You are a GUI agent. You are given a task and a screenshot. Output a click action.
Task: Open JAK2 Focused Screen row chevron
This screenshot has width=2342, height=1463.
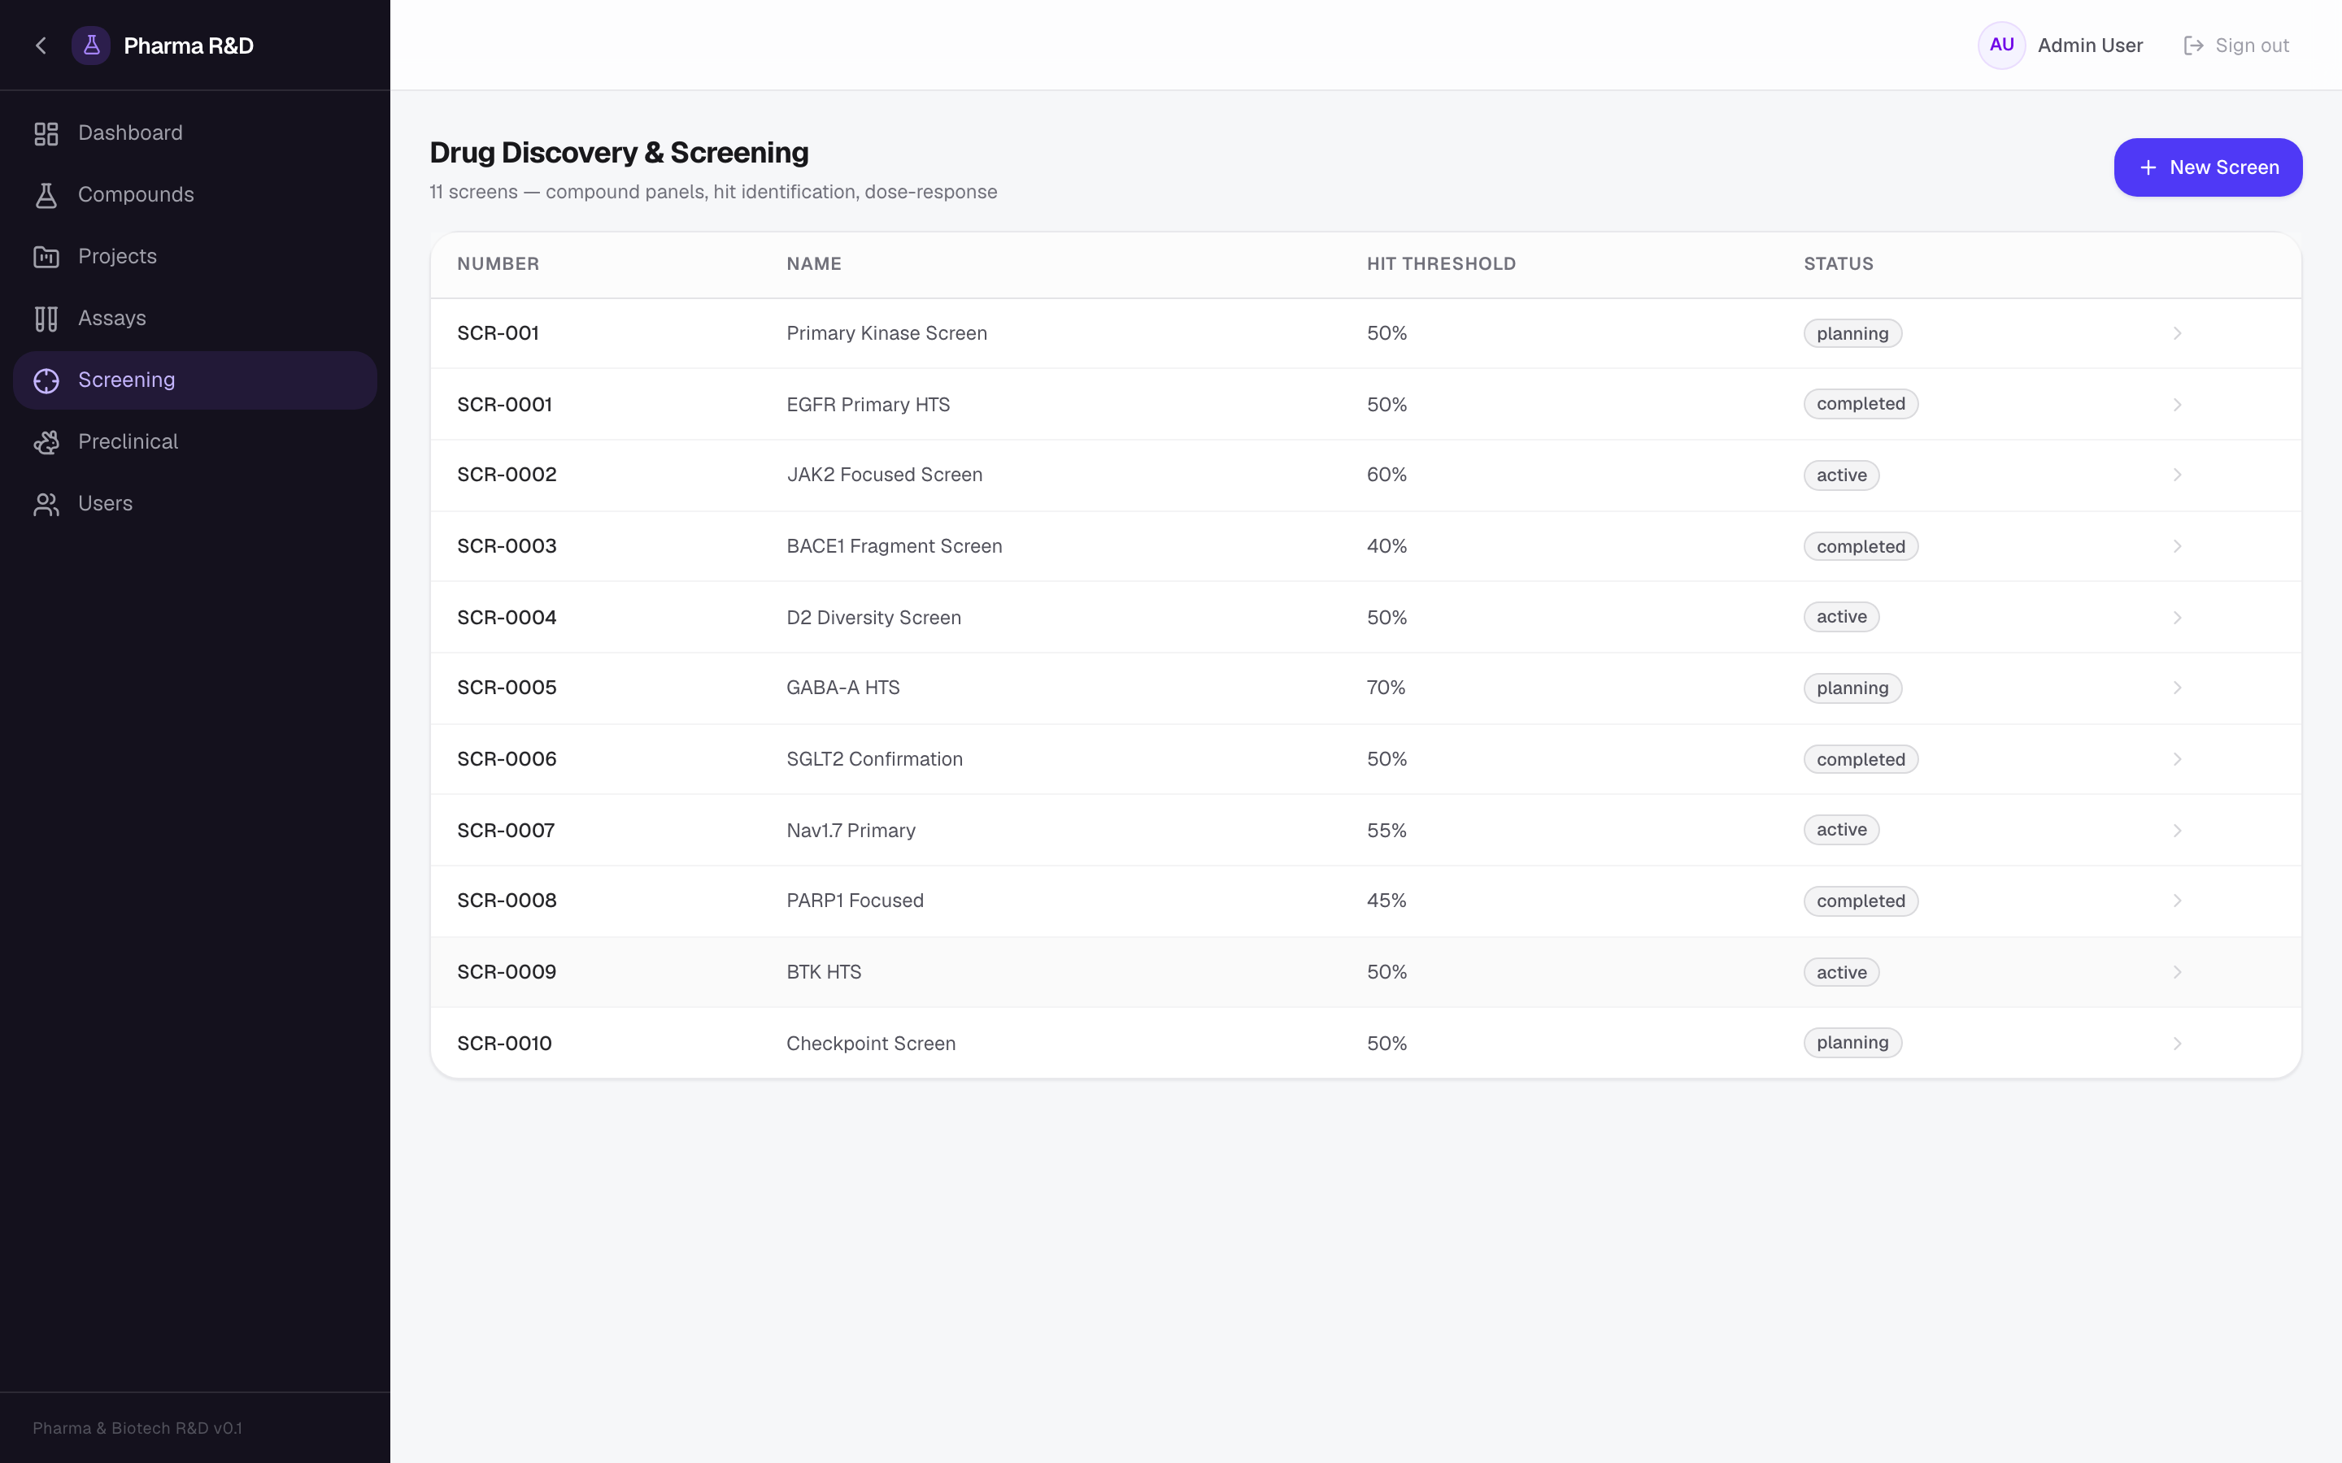tap(2176, 475)
